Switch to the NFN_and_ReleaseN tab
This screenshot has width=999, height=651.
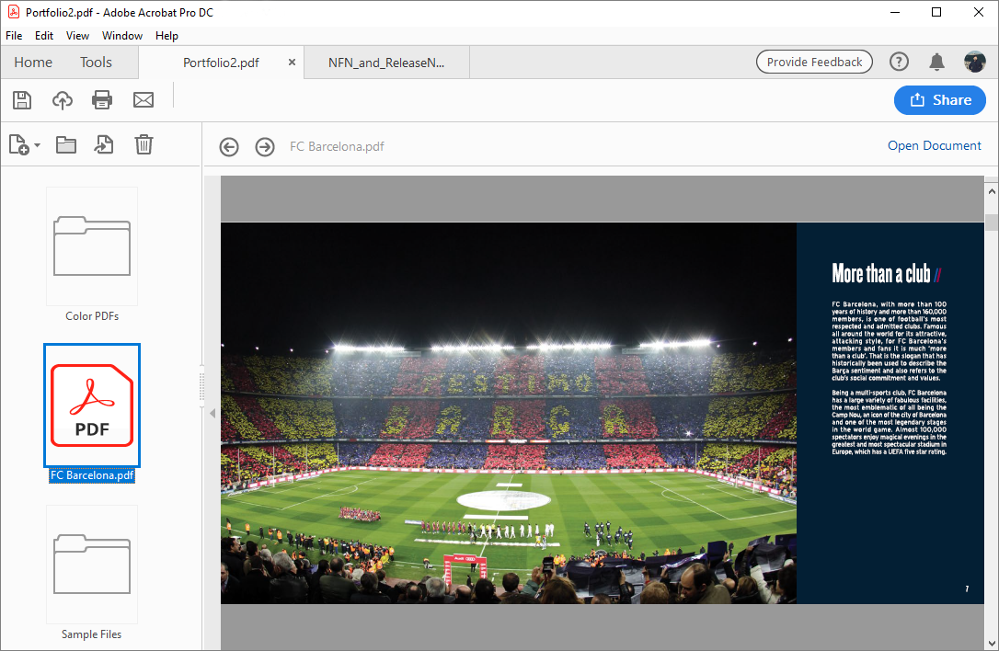(386, 63)
